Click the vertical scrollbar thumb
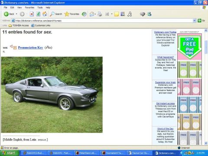The height and width of the screenshot is (156, 208). coord(206,47)
